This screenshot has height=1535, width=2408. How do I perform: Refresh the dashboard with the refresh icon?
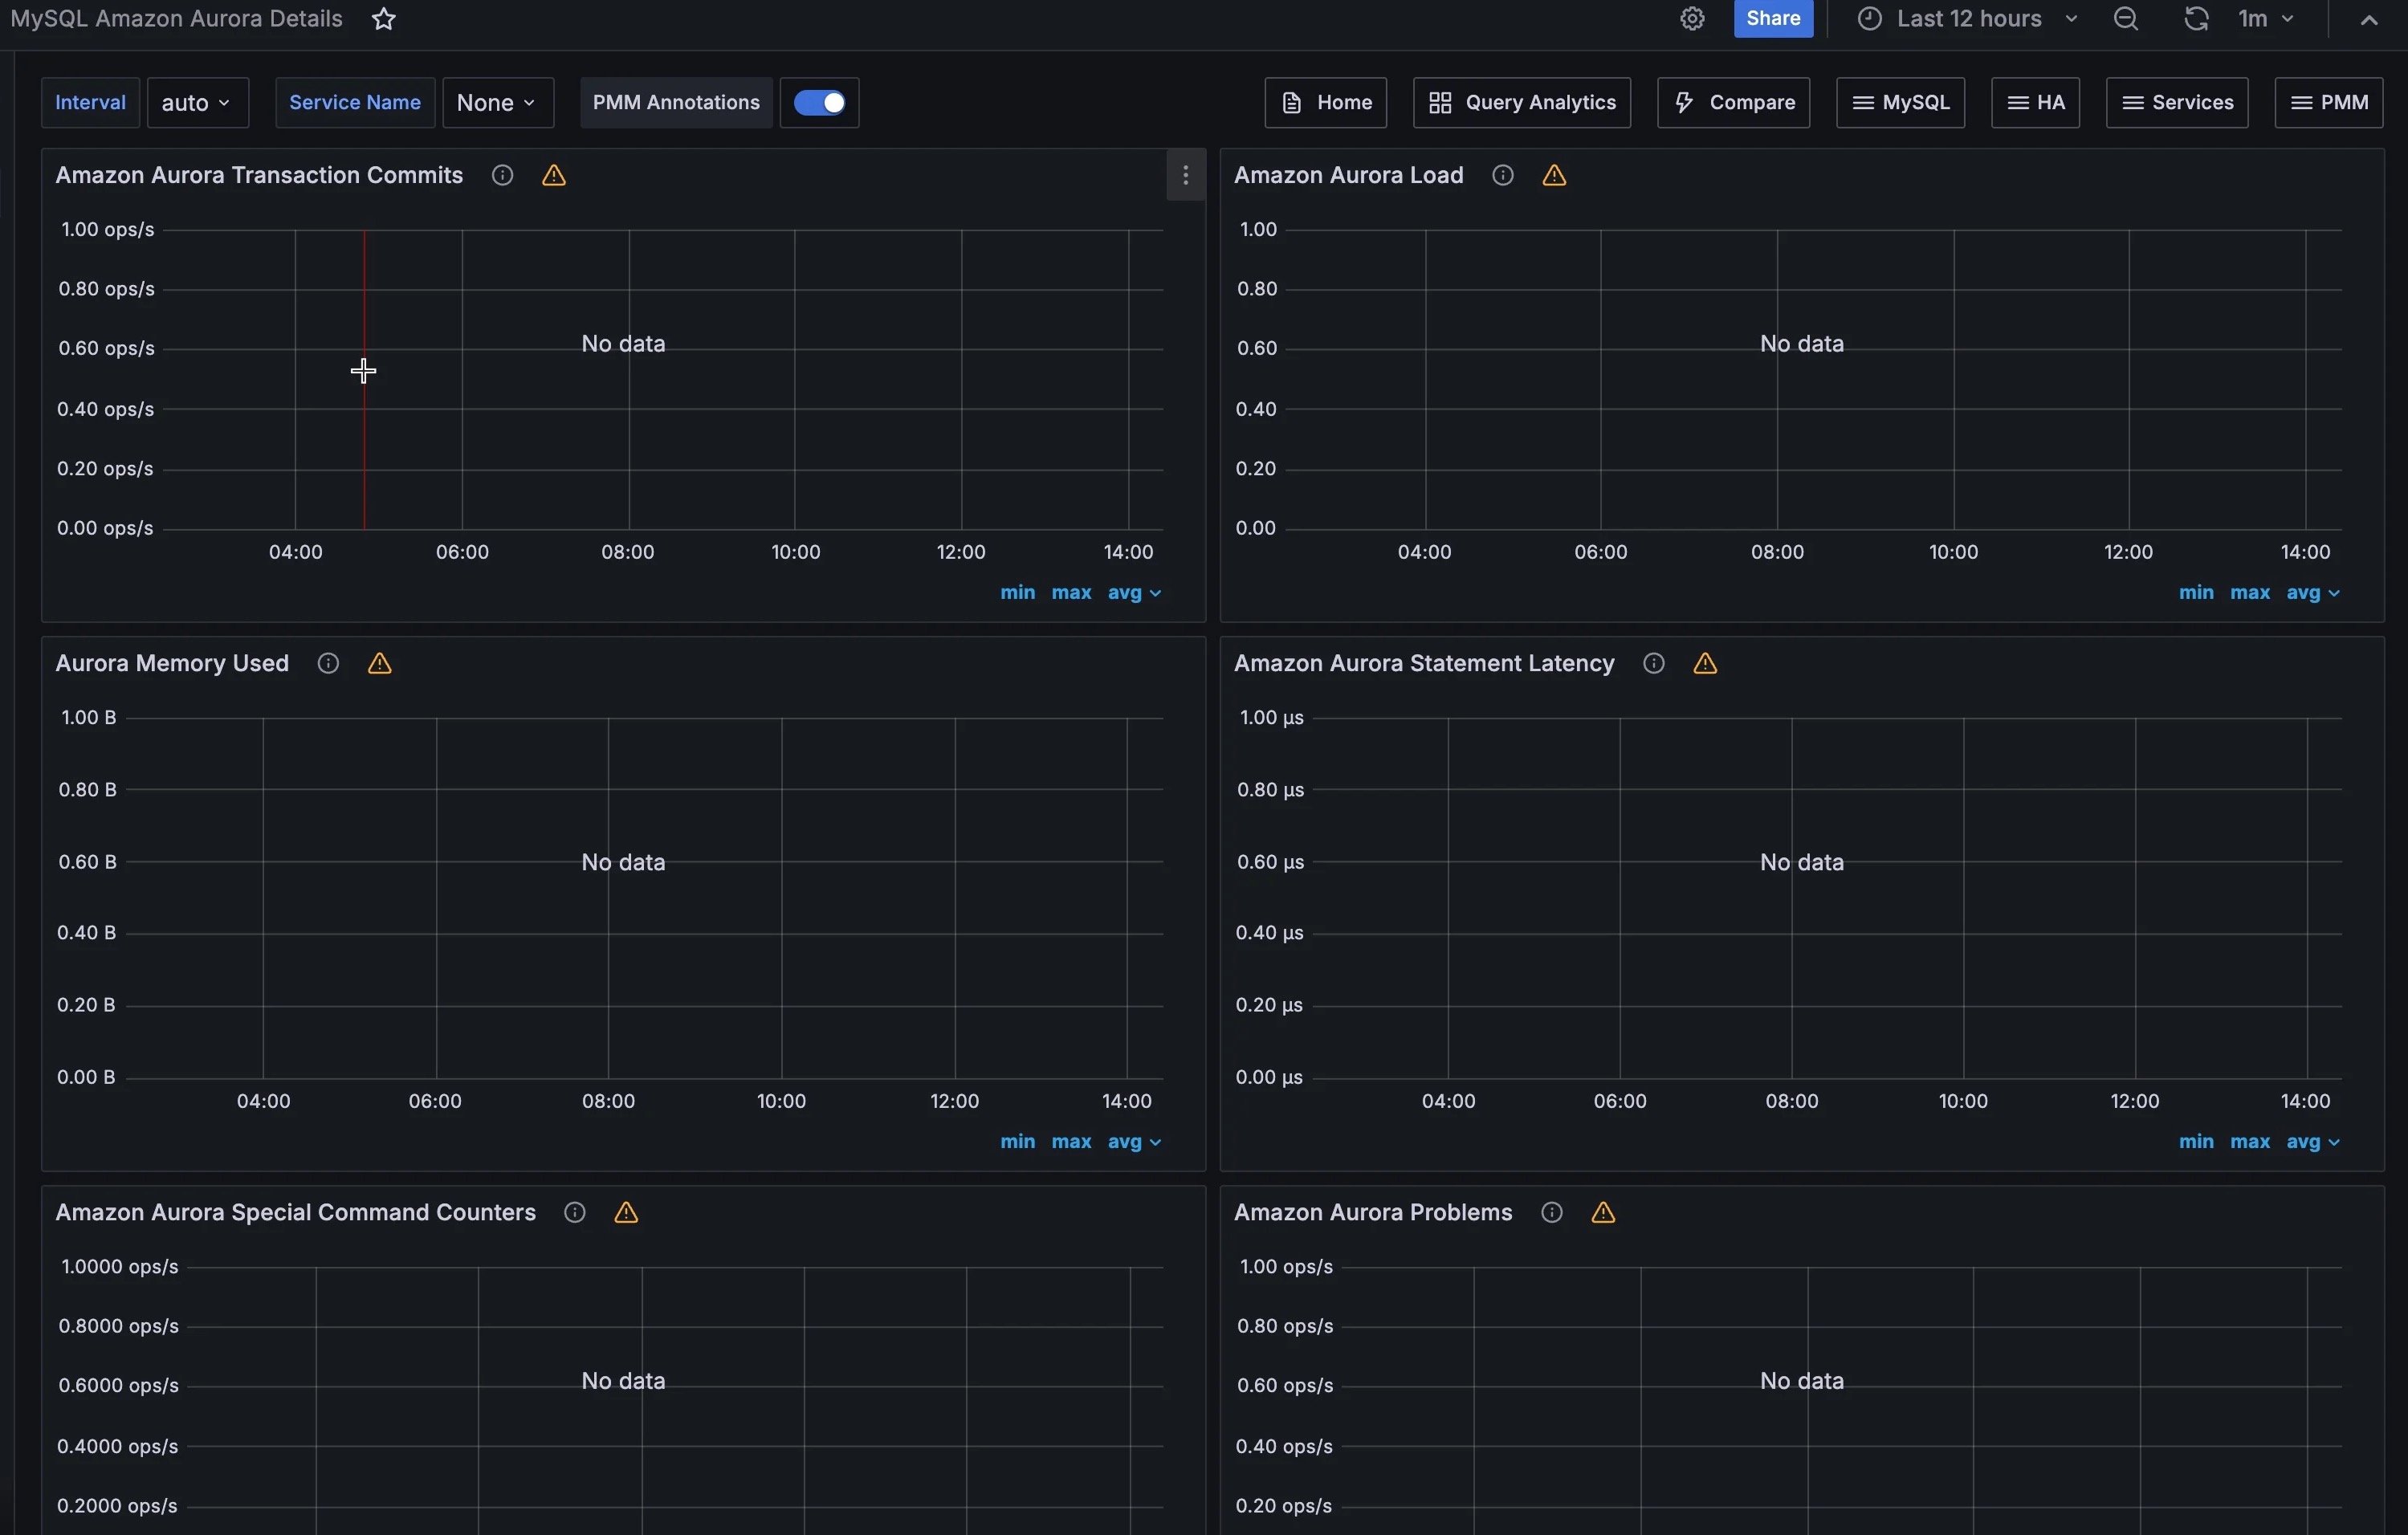pos(2196,19)
